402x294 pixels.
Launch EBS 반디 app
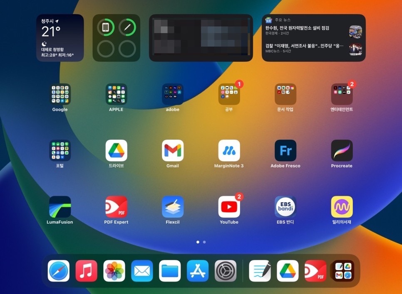pos(285,207)
